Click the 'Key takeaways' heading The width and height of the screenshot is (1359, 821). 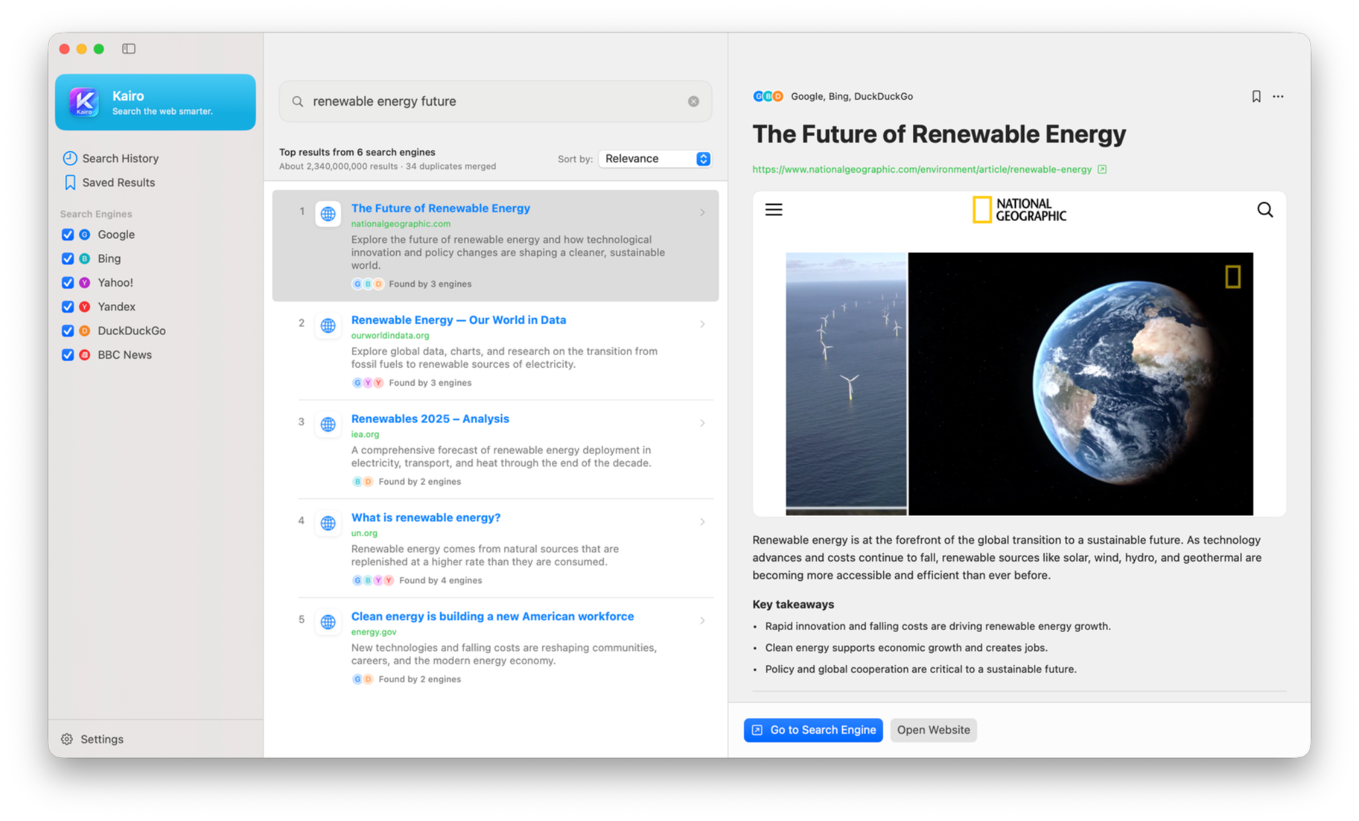[793, 605]
